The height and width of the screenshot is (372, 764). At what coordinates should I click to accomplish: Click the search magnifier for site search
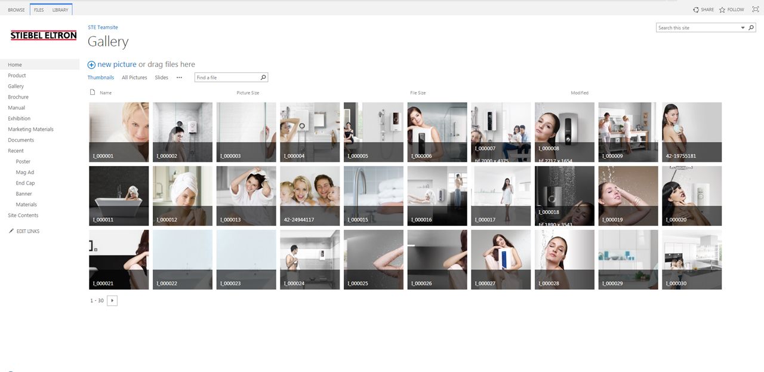tap(751, 27)
